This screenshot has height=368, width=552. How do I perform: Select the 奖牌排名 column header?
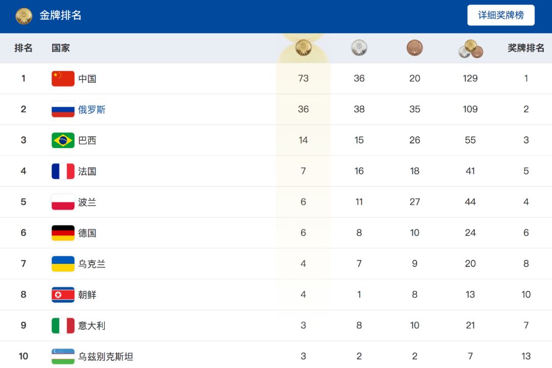point(526,48)
